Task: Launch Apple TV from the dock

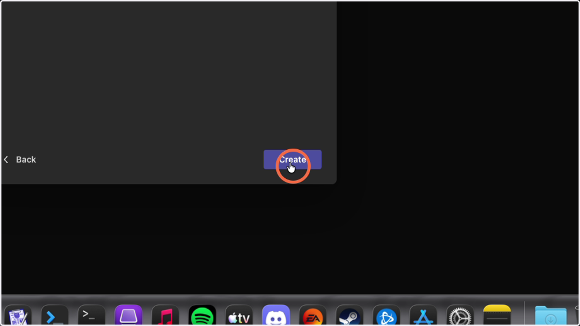Action: tap(239, 315)
